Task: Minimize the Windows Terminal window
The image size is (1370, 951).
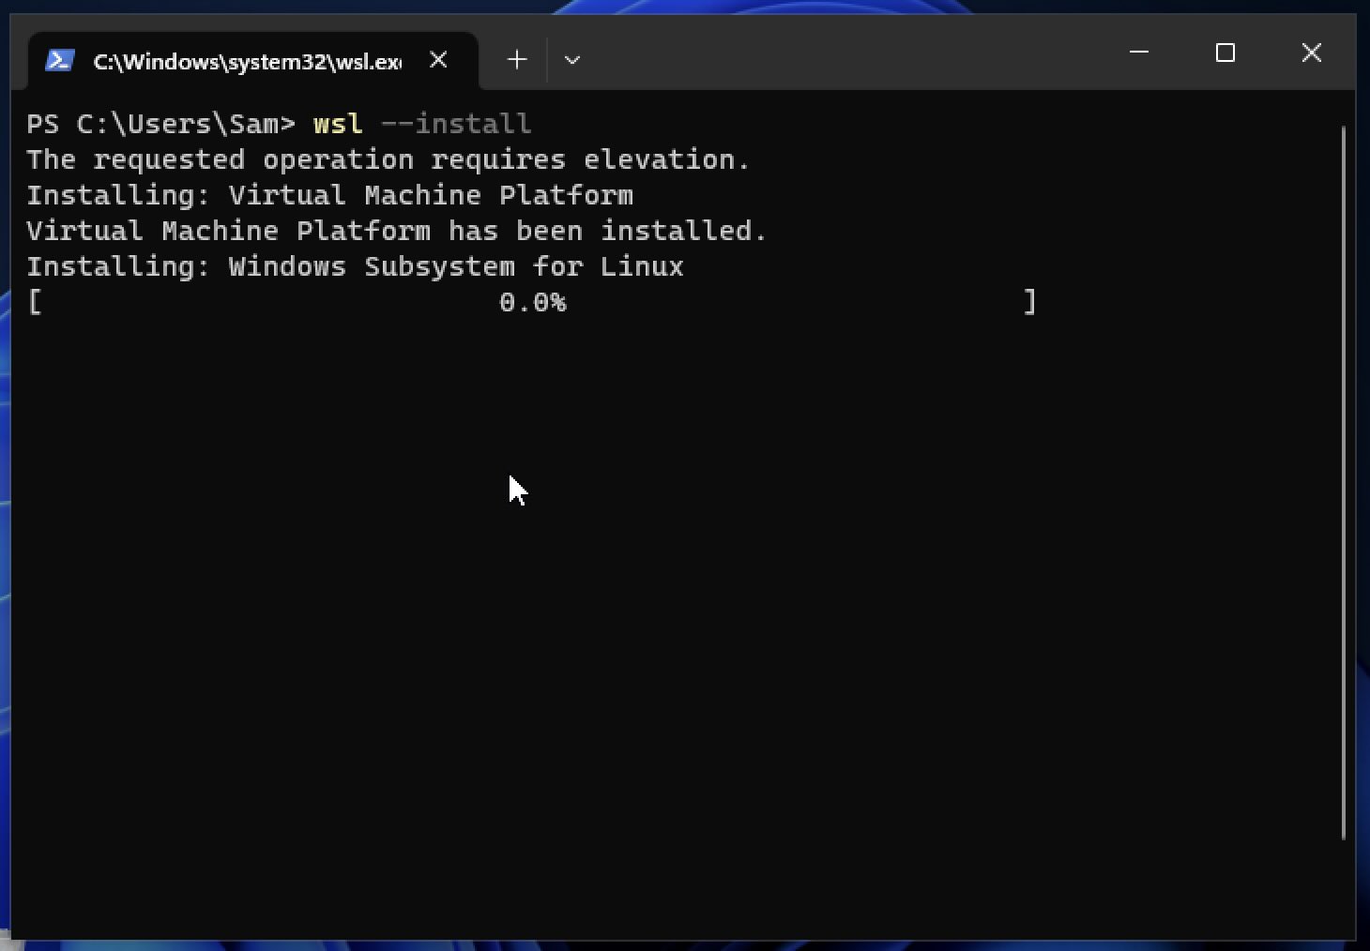Action: point(1139,53)
